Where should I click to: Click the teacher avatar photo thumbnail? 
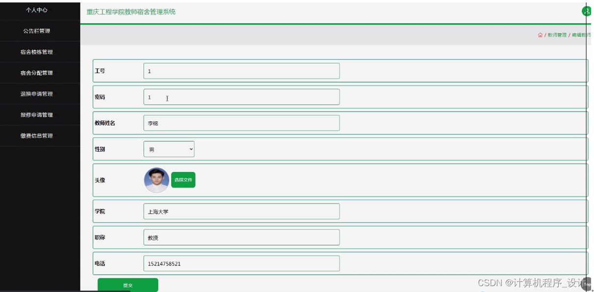(156, 180)
